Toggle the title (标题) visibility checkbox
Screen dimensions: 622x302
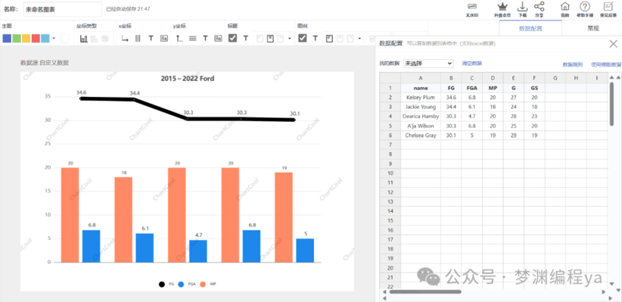click(232, 38)
